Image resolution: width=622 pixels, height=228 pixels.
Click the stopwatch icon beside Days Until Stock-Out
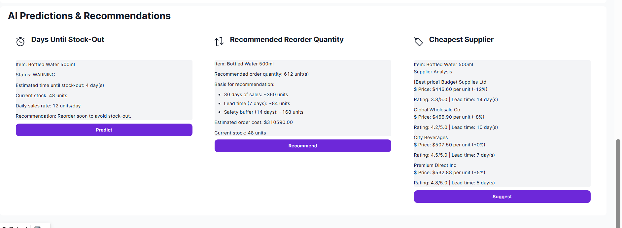coord(20,42)
